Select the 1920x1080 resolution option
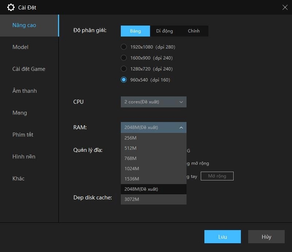292x252 pixels. click(124, 47)
